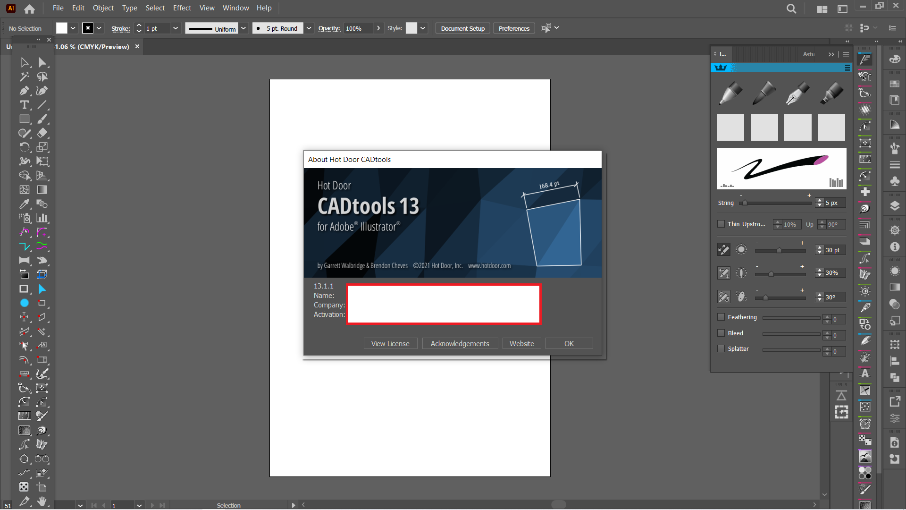
Task: Enable the Feathering checkbox
Action: (x=721, y=317)
